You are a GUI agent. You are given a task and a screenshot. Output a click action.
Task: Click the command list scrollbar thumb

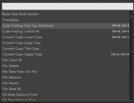132,17
